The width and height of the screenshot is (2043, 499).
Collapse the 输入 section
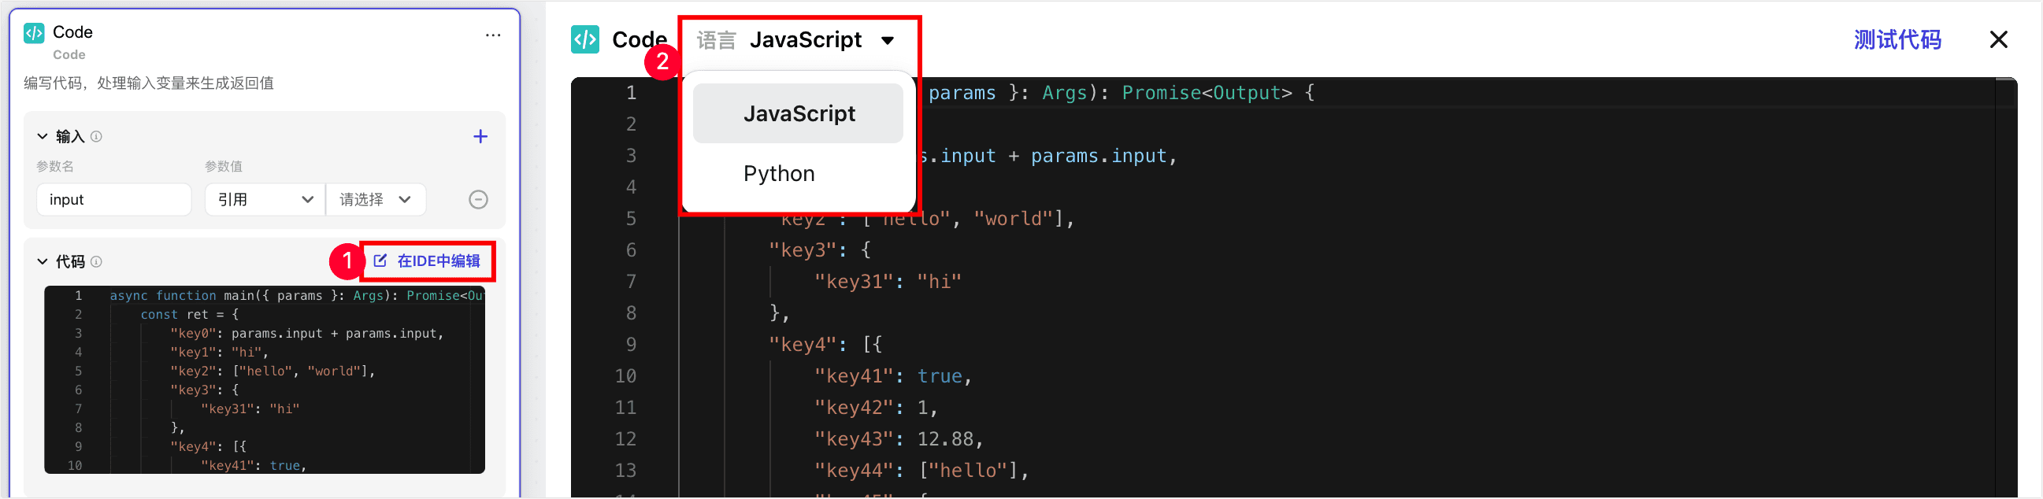click(x=43, y=137)
